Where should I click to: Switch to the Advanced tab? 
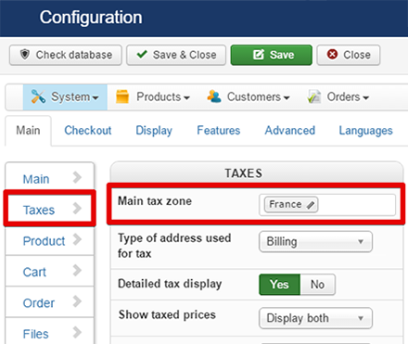point(290,131)
